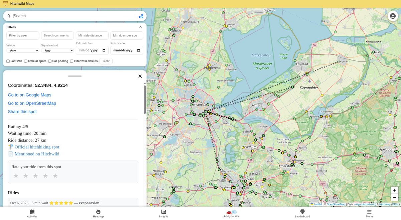This screenshot has width=401, height=220.
Task: Open the Insights tab
Action: [x=164, y=214]
